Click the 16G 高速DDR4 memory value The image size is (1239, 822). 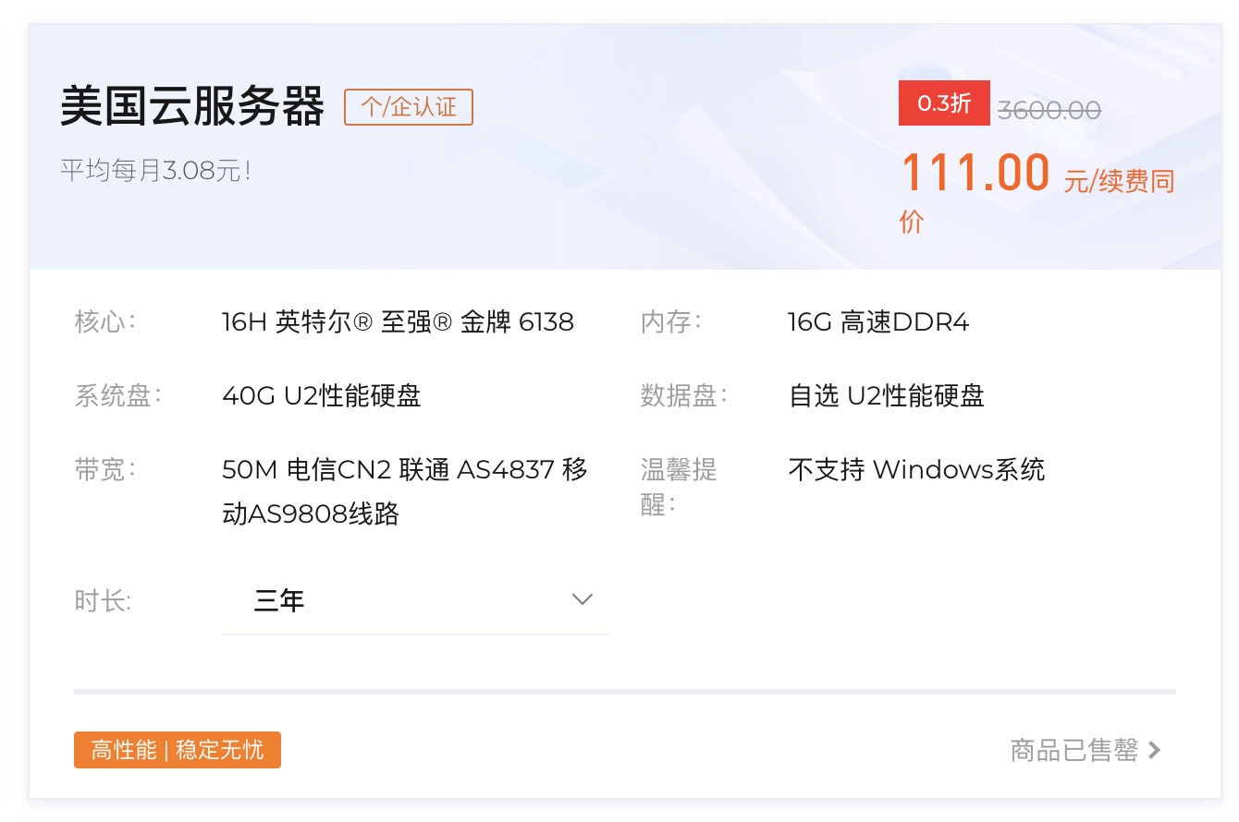(x=877, y=322)
